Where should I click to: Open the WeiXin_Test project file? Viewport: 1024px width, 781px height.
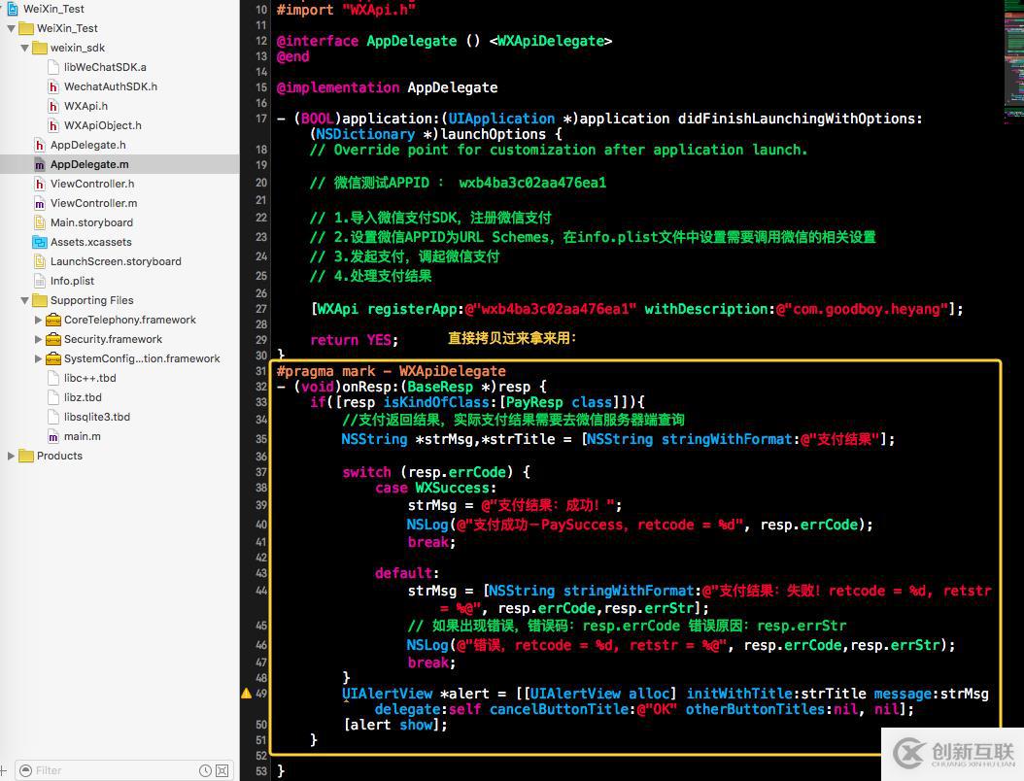click(53, 9)
